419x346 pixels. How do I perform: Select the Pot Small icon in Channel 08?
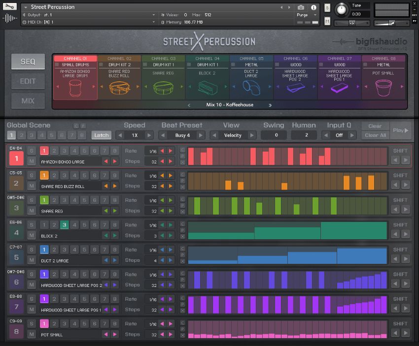point(384,87)
